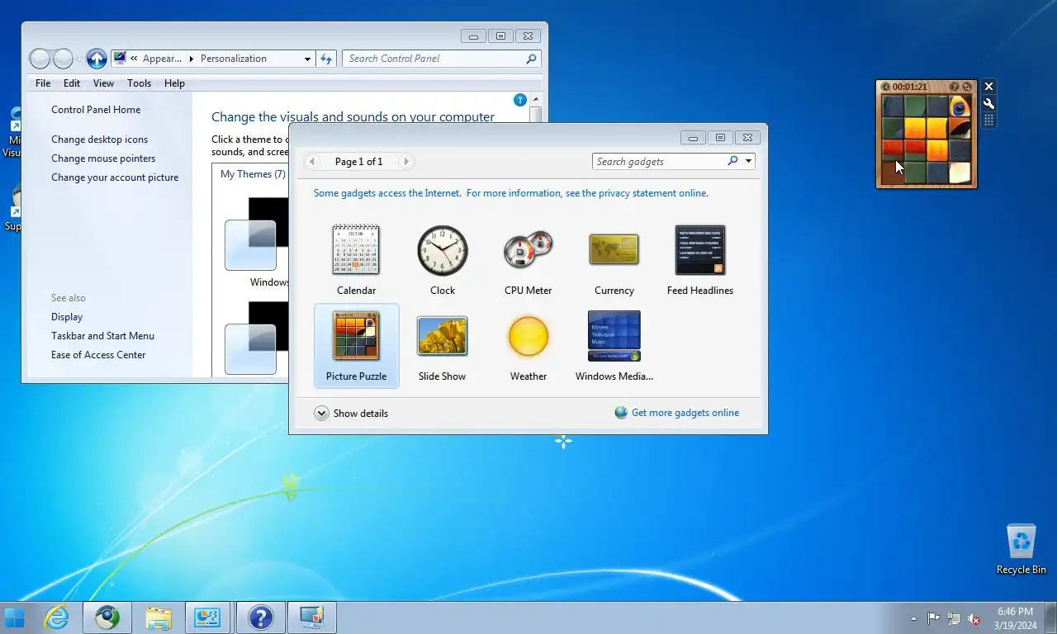Close the Picture Puzzle desktop gadget
1057x634 pixels.
tap(988, 87)
